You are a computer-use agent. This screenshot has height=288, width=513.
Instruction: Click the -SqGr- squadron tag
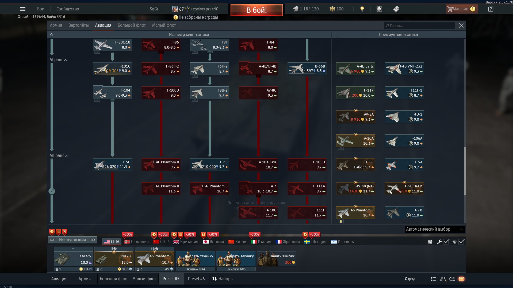point(154,9)
